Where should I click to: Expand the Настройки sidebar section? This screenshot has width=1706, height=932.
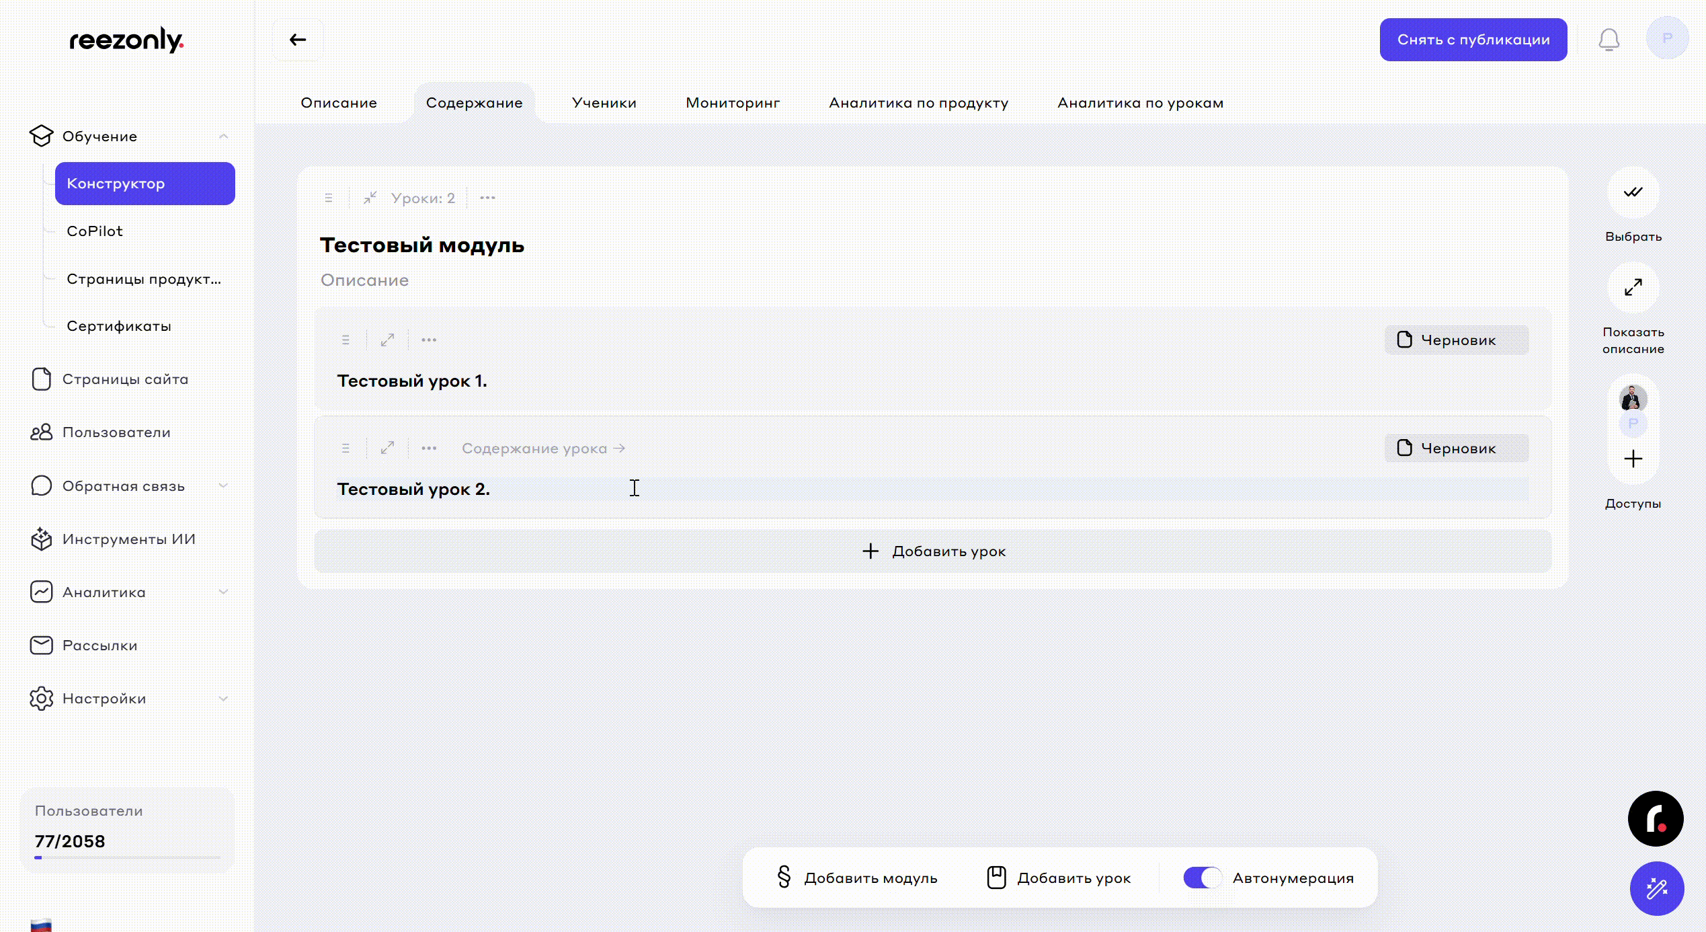(x=223, y=699)
